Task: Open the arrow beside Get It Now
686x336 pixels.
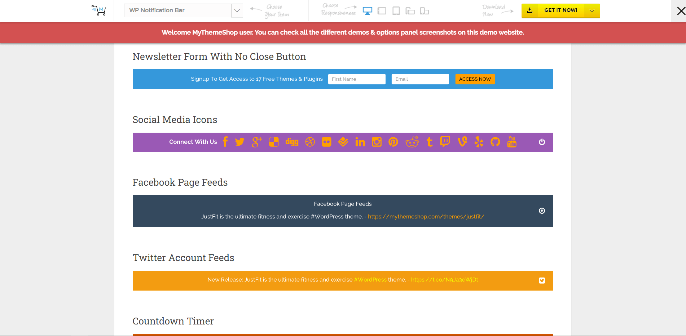Action: pos(592,11)
